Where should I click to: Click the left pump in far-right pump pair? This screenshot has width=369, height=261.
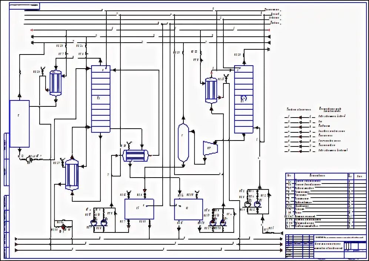(x=248, y=205)
